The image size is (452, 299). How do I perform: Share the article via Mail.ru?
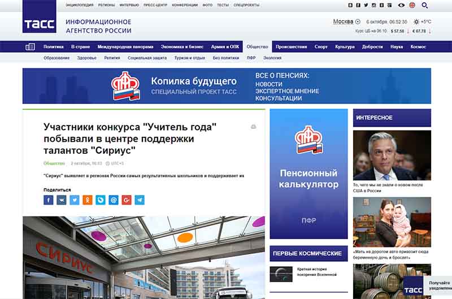click(114, 200)
